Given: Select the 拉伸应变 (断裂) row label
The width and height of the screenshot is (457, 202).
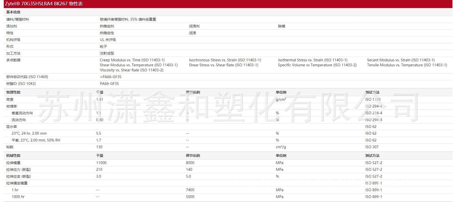Looking at the screenshot, I should [x=19, y=176].
